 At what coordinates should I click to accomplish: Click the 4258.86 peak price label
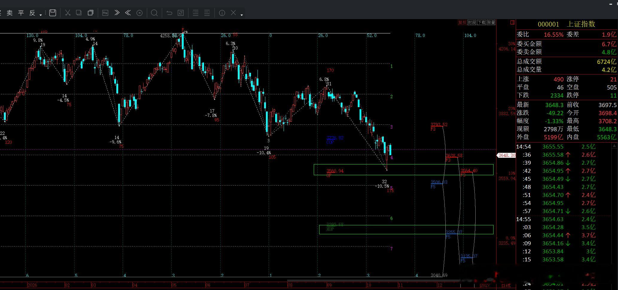tap(168, 36)
